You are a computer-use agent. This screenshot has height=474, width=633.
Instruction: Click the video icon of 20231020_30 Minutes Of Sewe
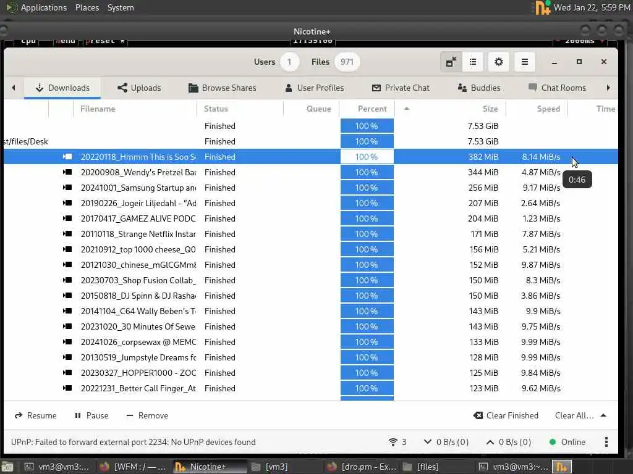(x=67, y=326)
